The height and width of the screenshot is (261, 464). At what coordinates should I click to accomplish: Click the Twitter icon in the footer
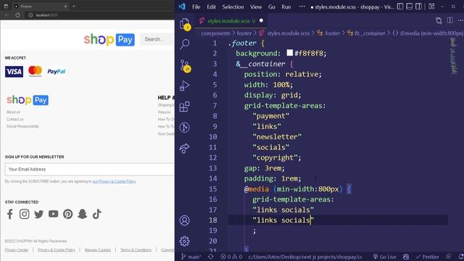[x=38, y=214]
